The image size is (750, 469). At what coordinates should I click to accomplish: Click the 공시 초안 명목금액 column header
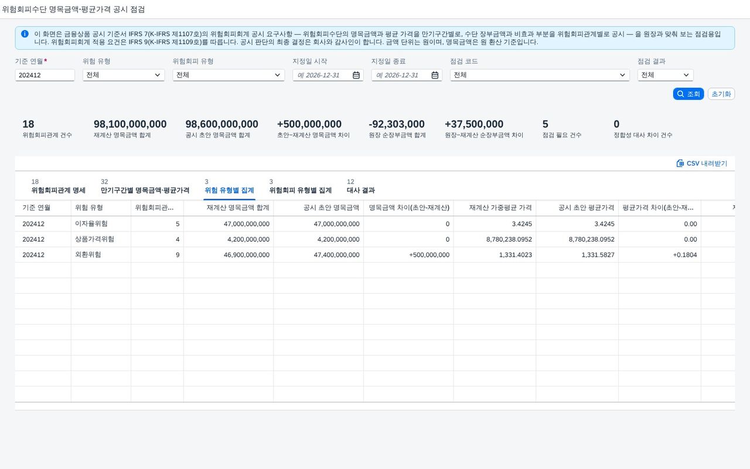tap(319, 208)
